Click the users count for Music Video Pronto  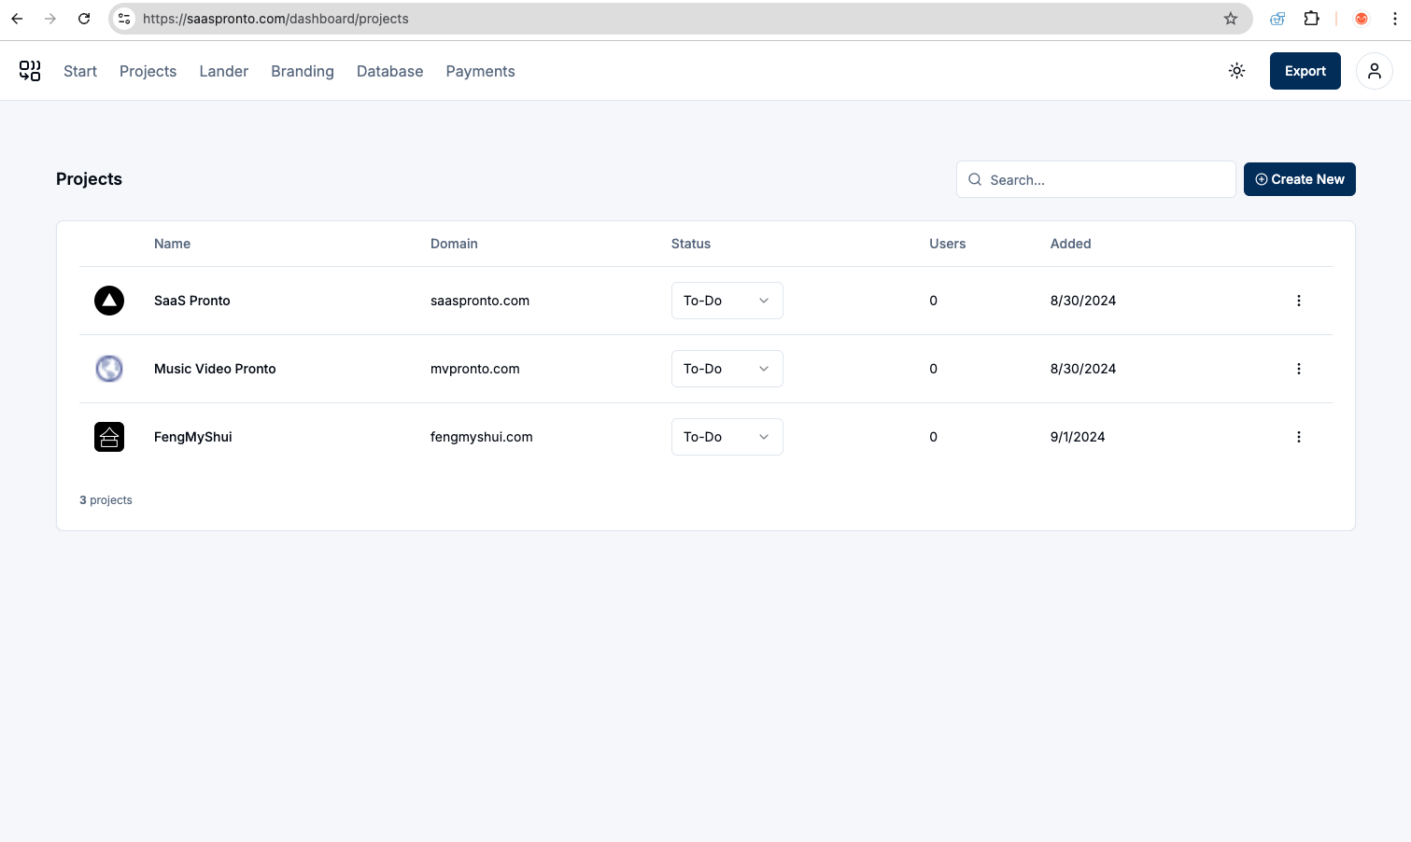point(933,369)
